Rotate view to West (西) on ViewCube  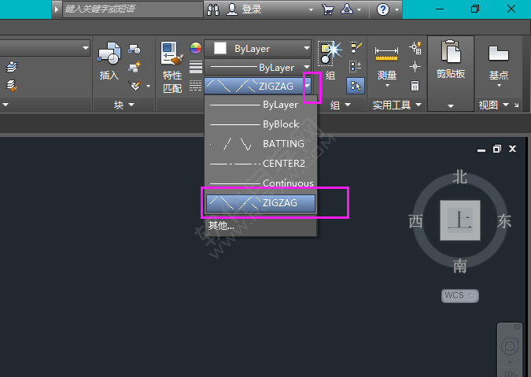click(416, 221)
